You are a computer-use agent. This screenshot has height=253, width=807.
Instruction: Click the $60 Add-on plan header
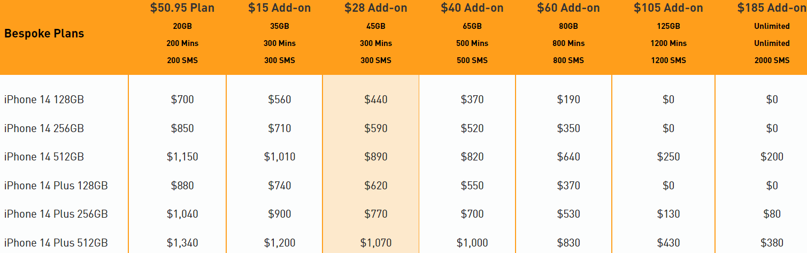[x=568, y=9]
